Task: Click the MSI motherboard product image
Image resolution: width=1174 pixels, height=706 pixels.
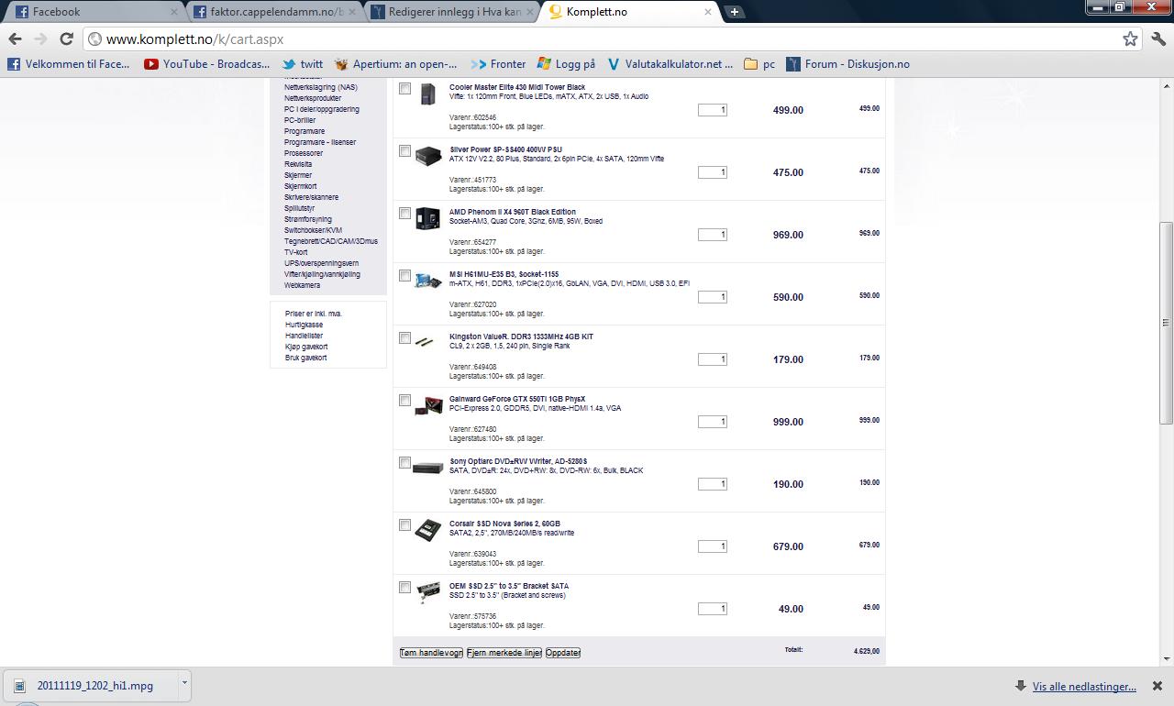Action: point(427,281)
